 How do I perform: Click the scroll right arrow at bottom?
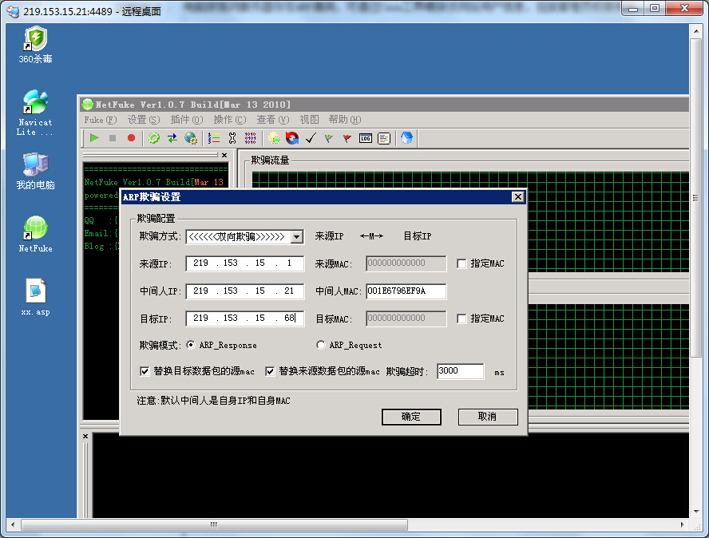(x=683, y=525)
